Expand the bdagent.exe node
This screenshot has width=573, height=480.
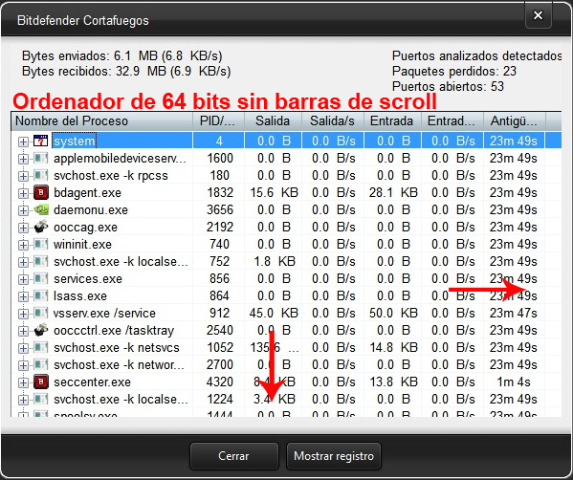pyautogui.click(x=23, y=193)
